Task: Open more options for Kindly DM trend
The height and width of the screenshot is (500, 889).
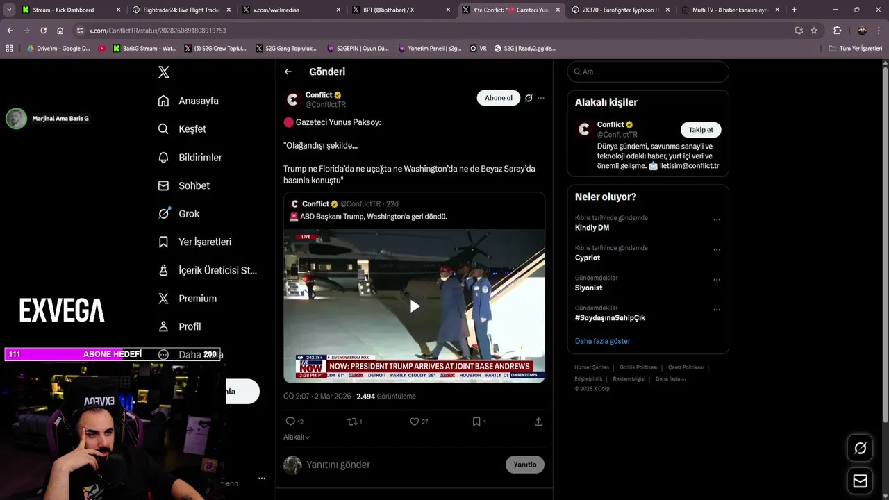Action: [717, 219]
